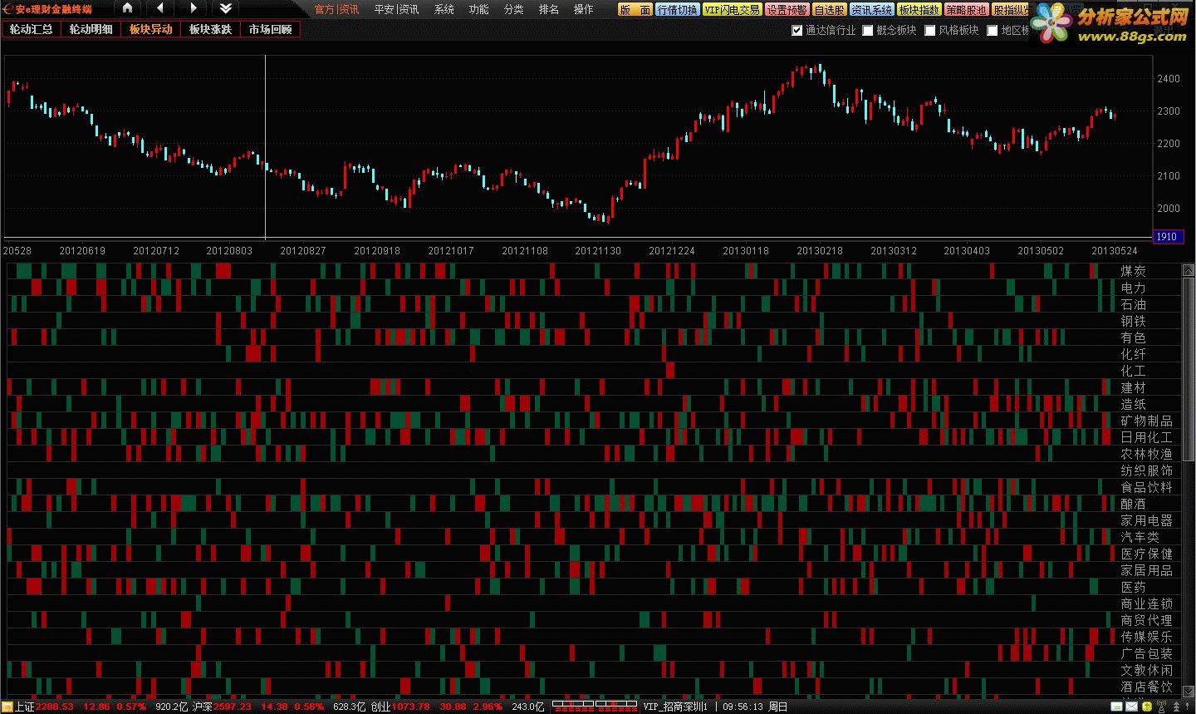Select the 板块异动 tab

150,29
